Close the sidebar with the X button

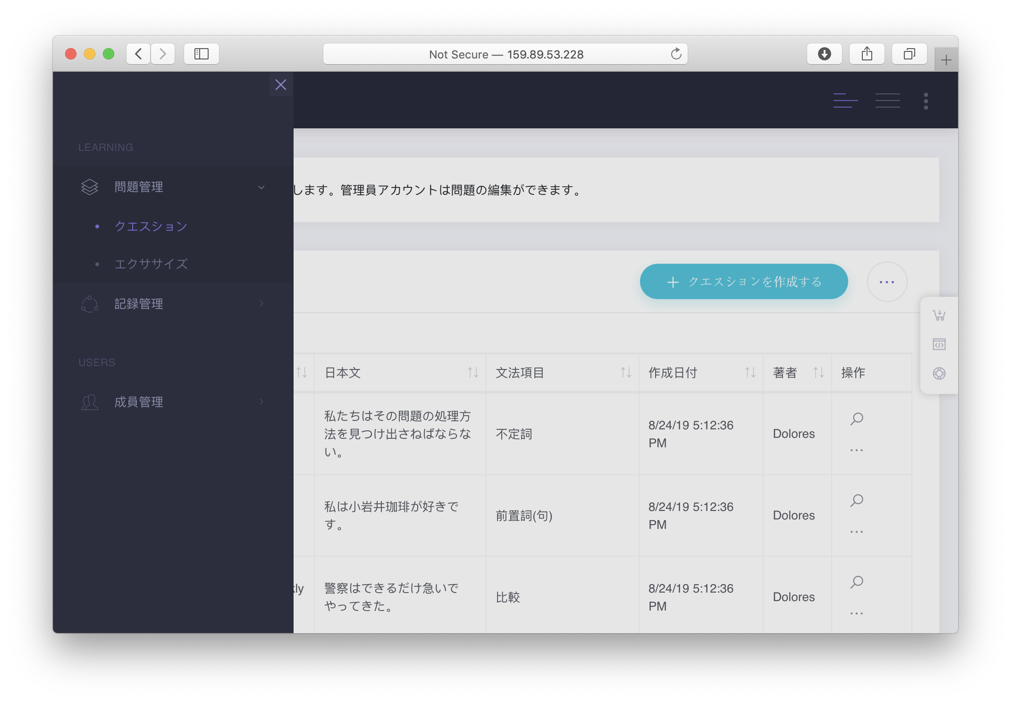tap(281, 85)
